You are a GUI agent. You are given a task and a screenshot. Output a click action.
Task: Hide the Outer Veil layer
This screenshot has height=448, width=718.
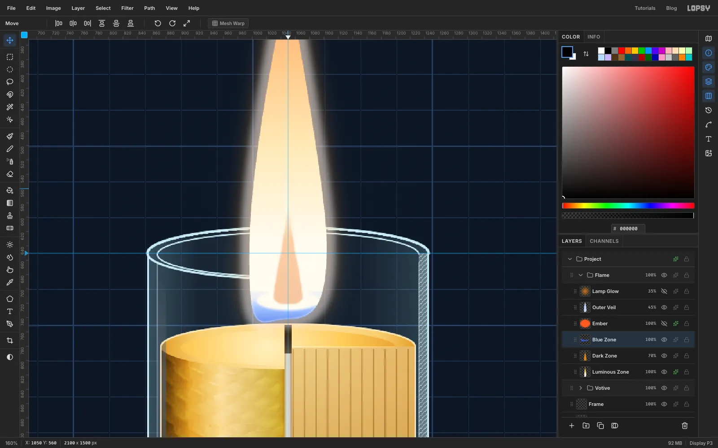pos(664,307)
